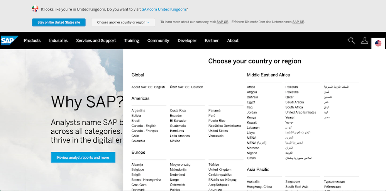This screenshot has width=386, height=191.
Task: Select About SAP SE: English
Action: 148,87
